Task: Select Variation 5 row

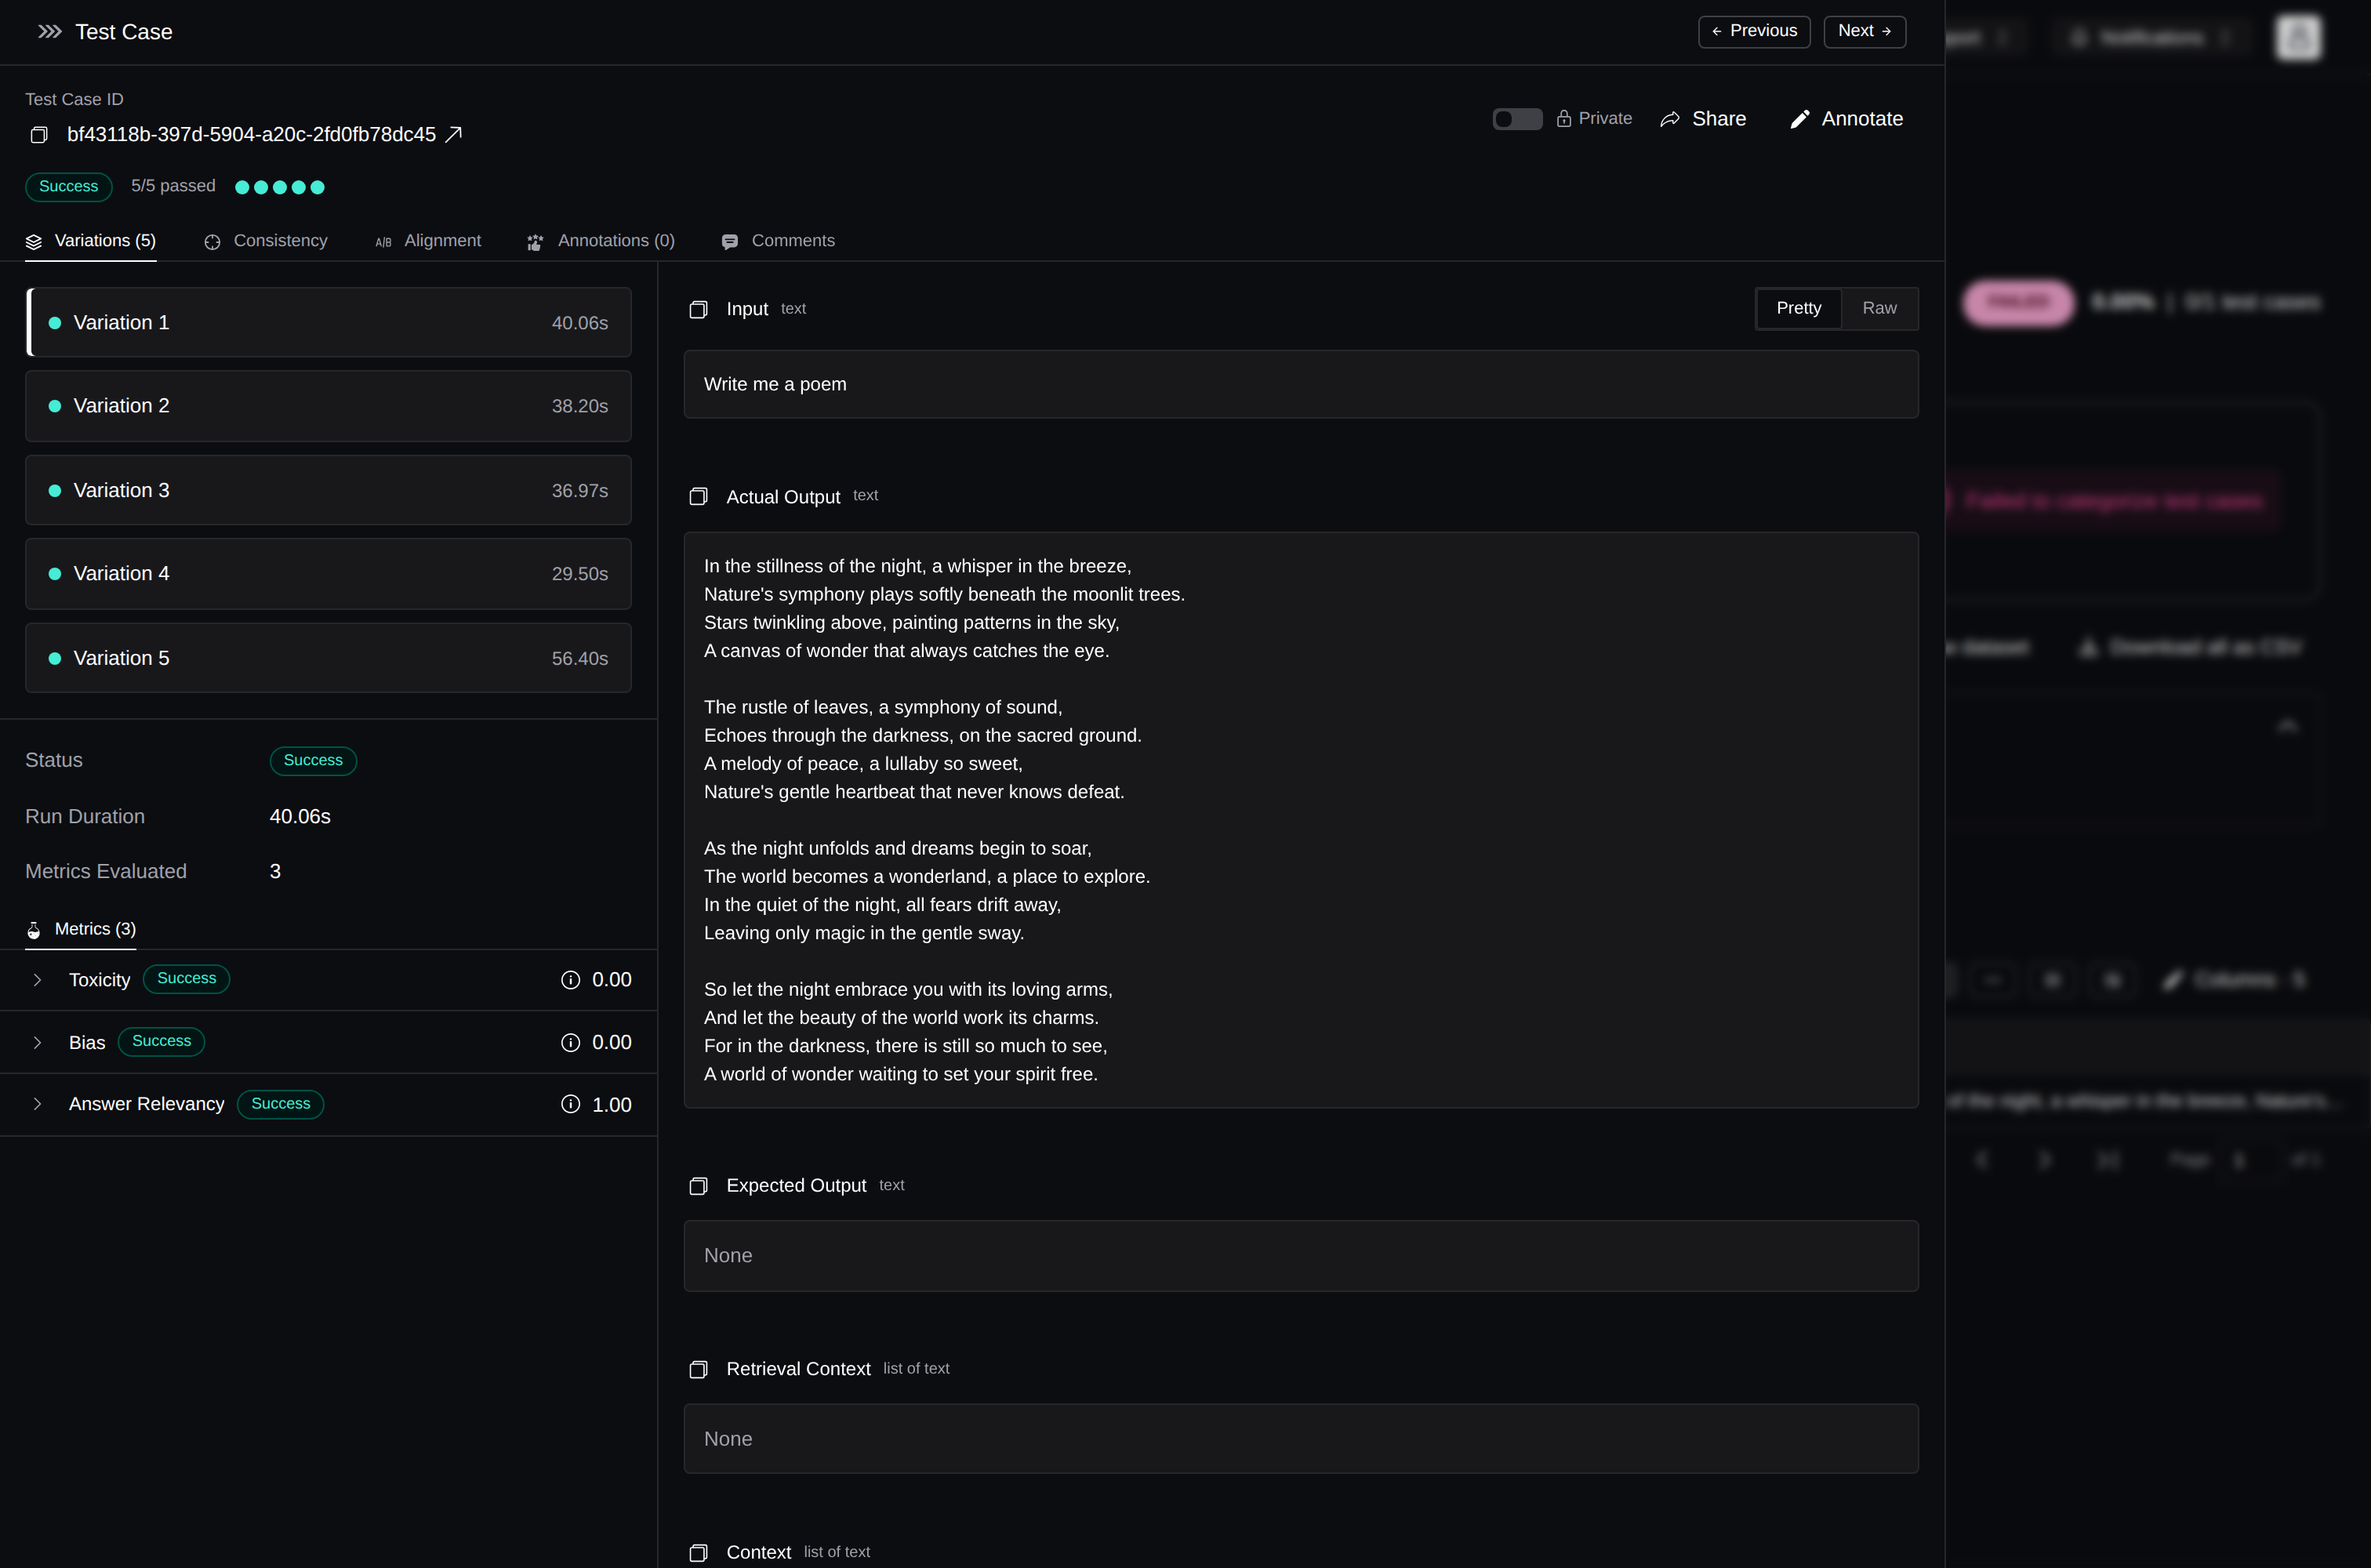Action: pyautogui.click(x=328, y=659)
